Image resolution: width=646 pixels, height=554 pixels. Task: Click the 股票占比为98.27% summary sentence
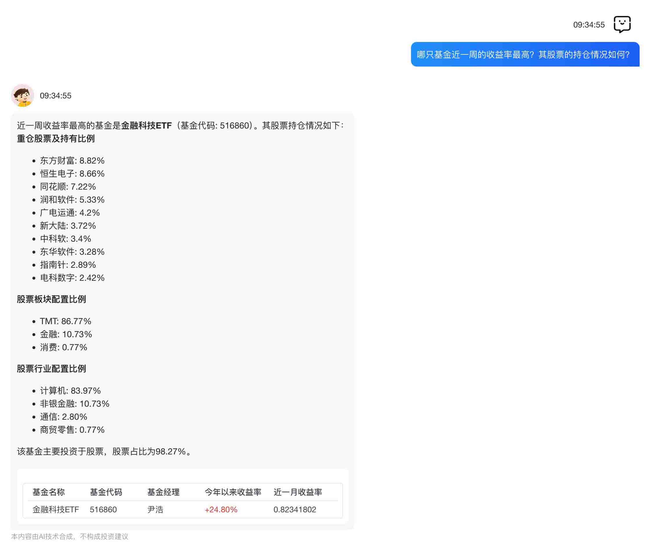pos(105,452)
